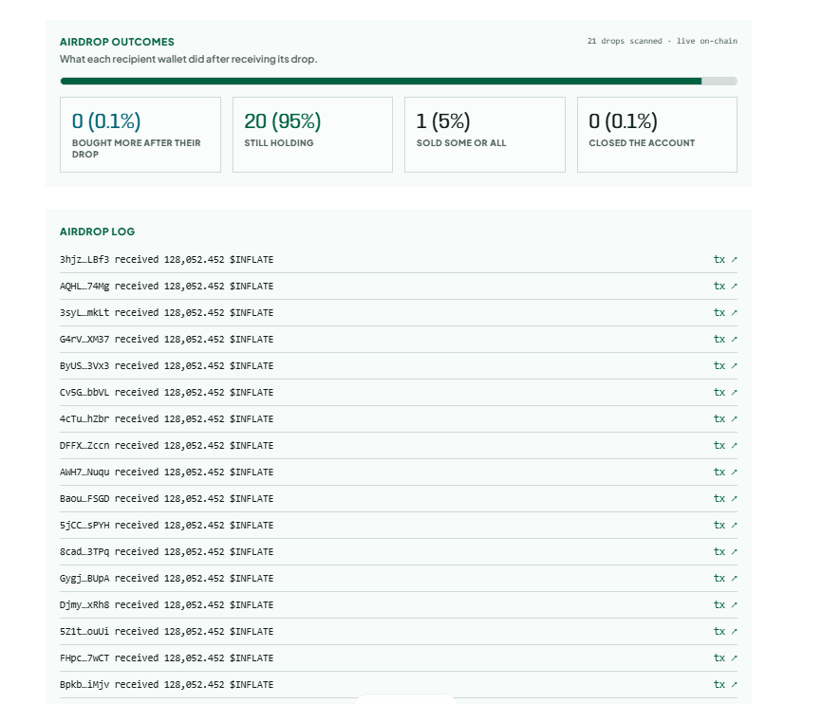Click the green airdrop outcomes progress bar

[399, 82]
